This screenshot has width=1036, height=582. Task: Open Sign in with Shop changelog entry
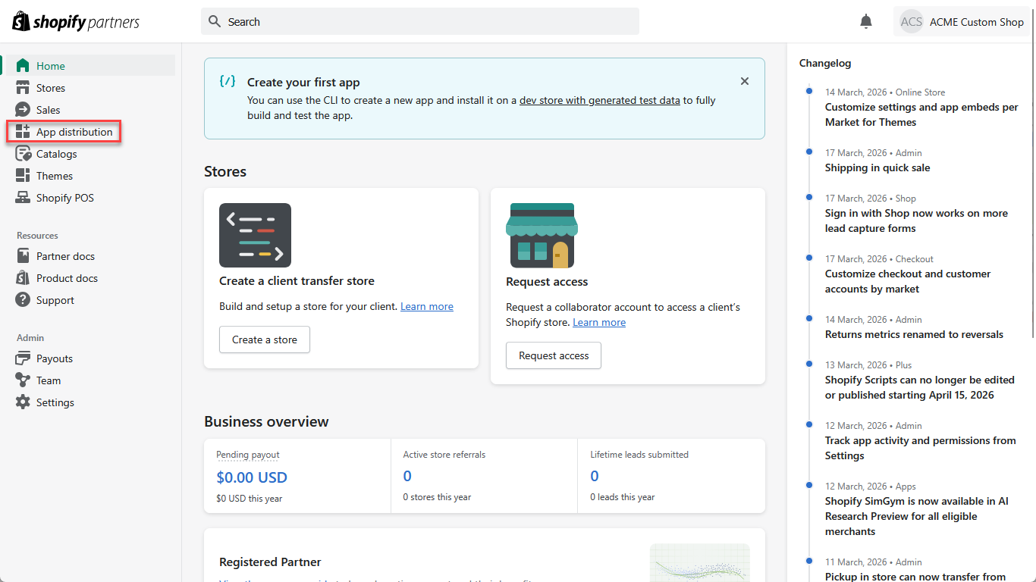click(x=916, y=221)
